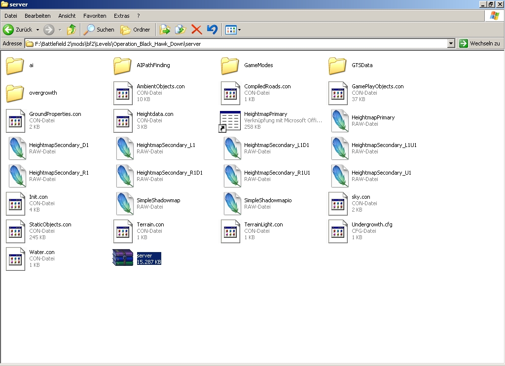Open the forward history dropdown arrow
The height and width of the screenshot is (366, 505).
coord(60,30)
